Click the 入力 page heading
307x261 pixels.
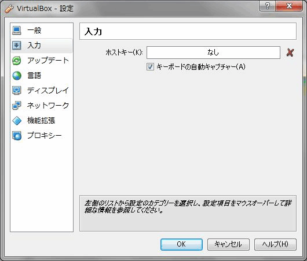coord(93,32)
